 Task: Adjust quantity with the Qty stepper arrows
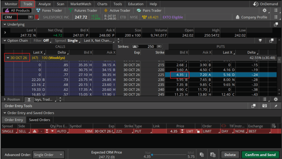(x=47, y=131)
